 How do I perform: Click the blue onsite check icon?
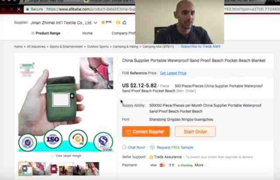tap(124, 22)
